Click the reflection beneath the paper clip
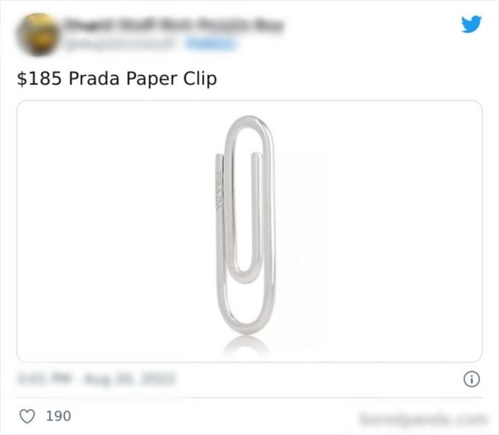This screenshot has width=499, height=435. 247,346
